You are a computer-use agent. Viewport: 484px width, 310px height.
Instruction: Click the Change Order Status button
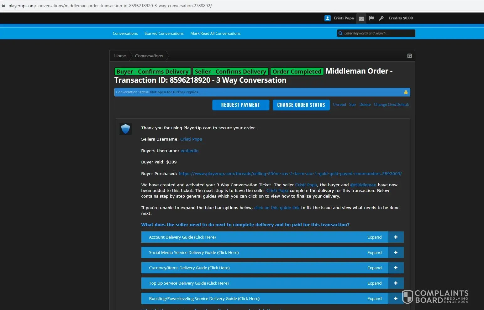tap(301, 105)
